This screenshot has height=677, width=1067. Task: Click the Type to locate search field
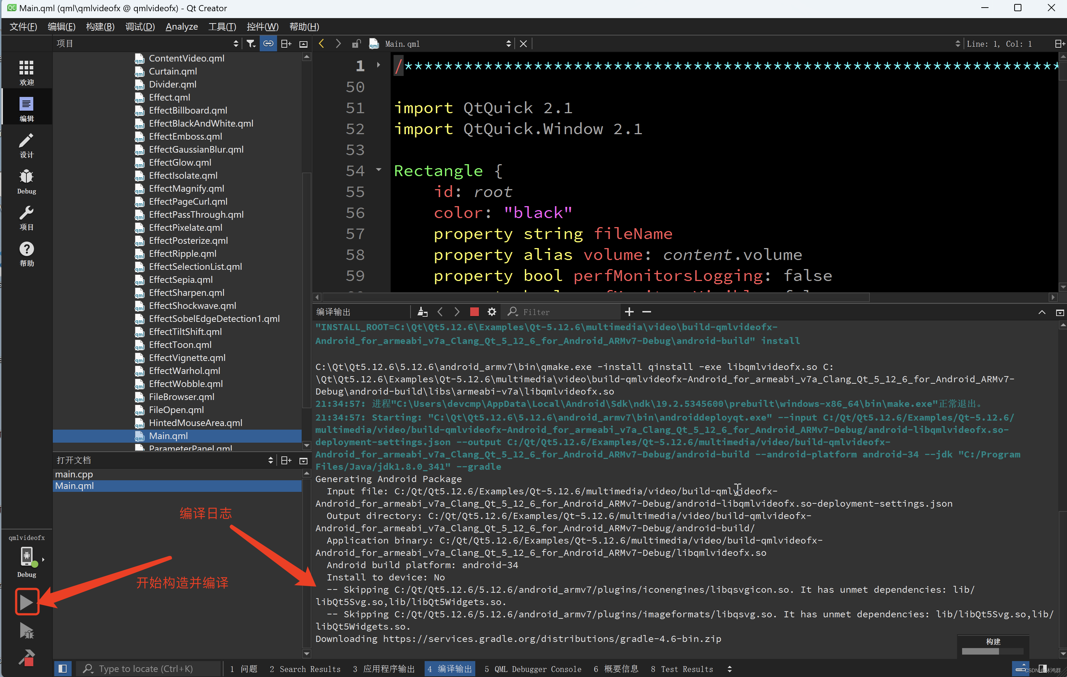click(x=148, y=669)
